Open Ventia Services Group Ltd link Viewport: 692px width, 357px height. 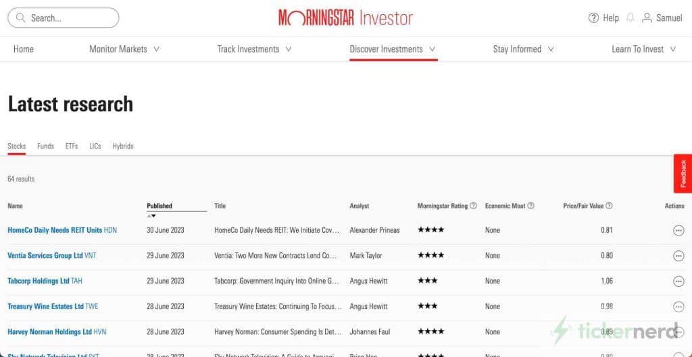pos(51,256)
